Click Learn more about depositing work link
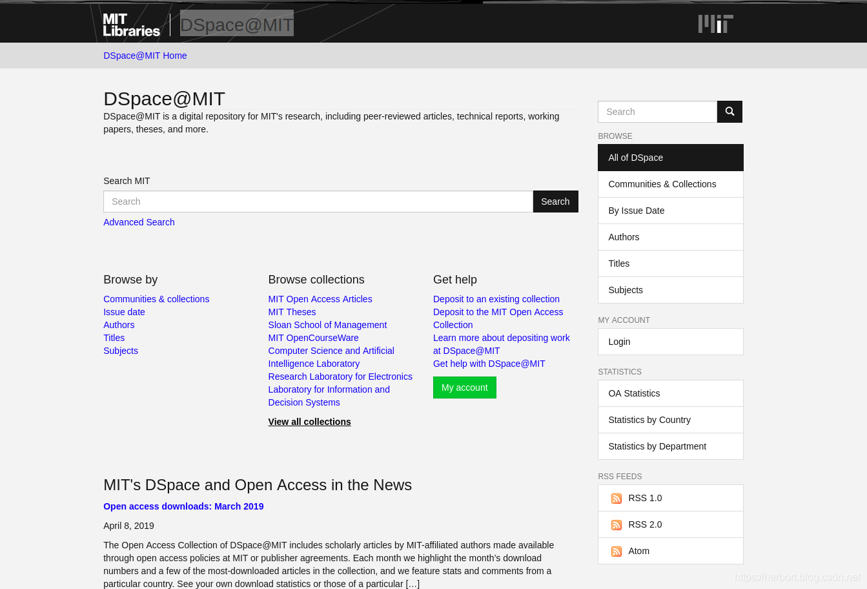The width and height of the screenshot is (867, 589). (x=502, y=344)
